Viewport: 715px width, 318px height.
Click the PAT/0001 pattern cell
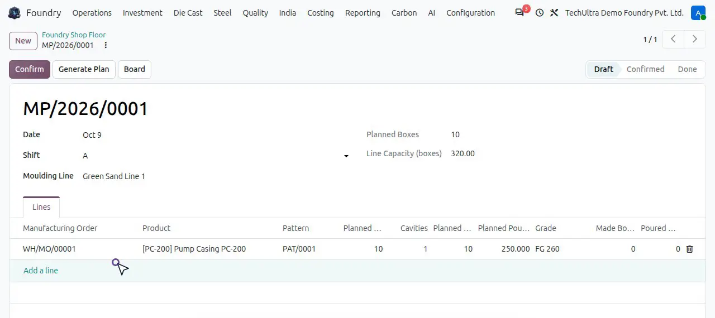tap(299, 249)
